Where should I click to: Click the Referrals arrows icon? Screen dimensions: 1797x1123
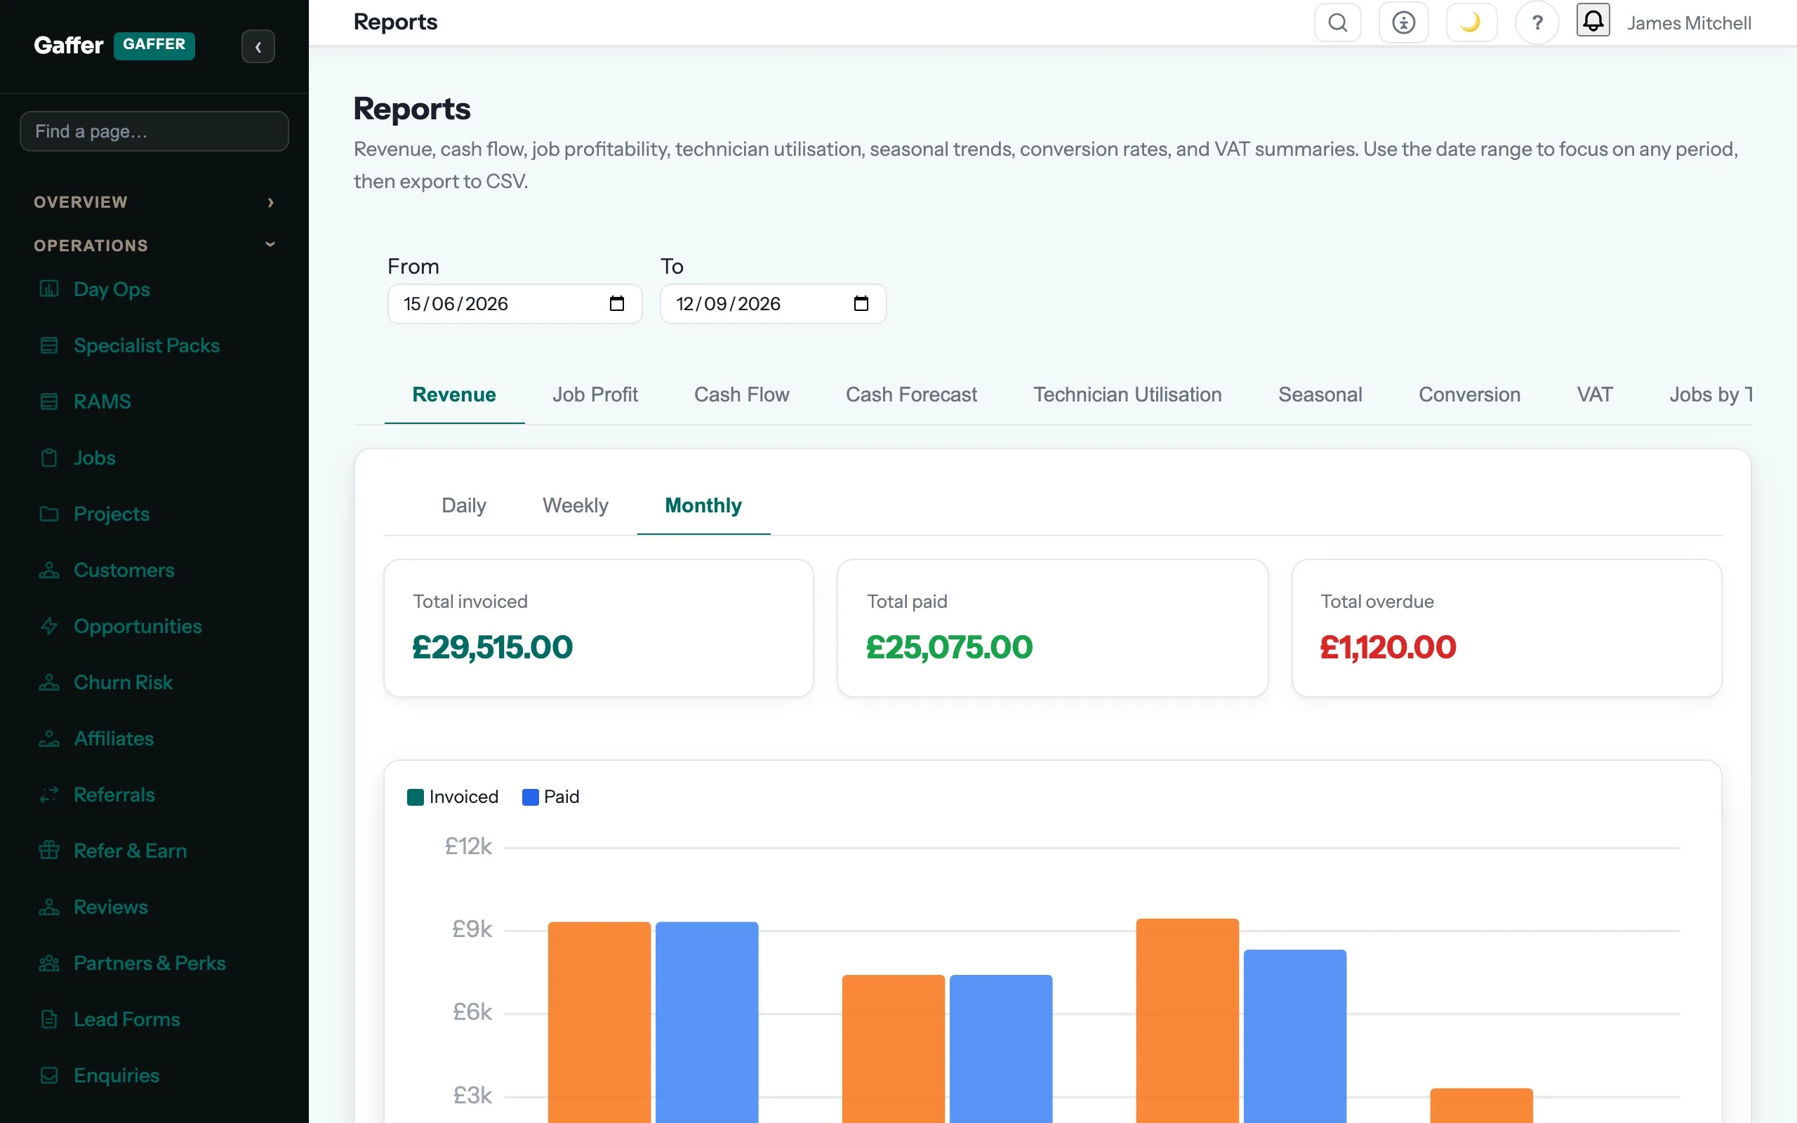49,795
